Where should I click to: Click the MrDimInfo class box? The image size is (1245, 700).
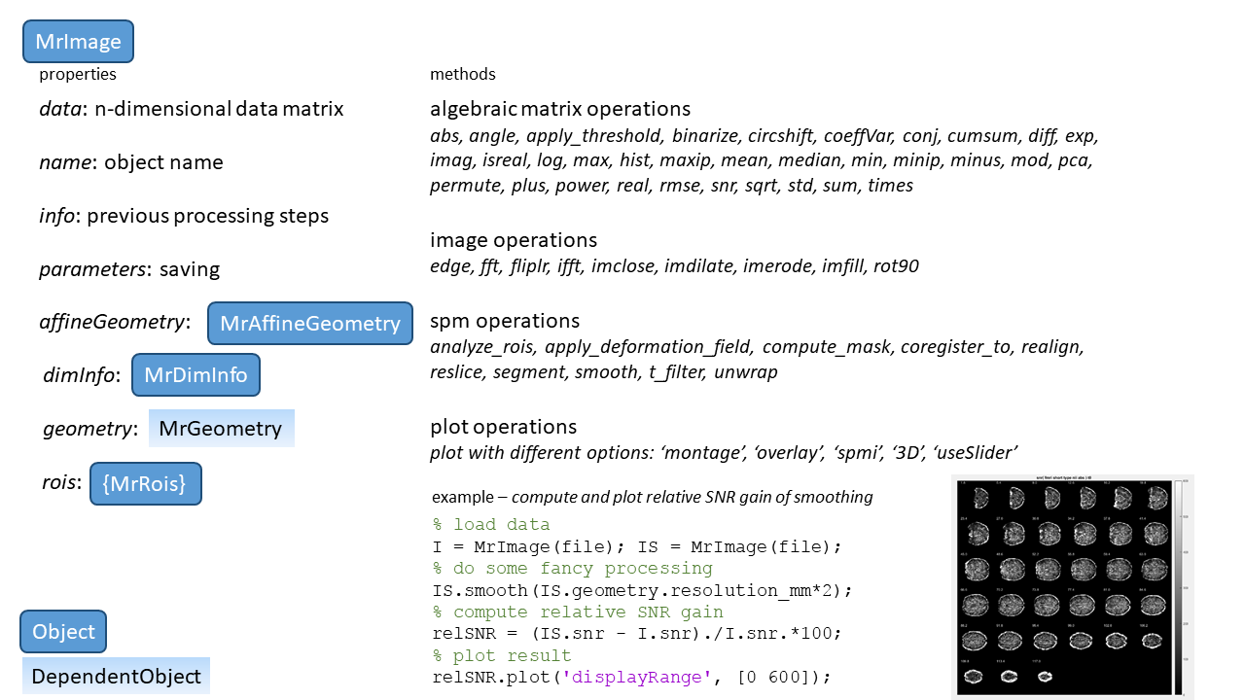click(196, 375)
